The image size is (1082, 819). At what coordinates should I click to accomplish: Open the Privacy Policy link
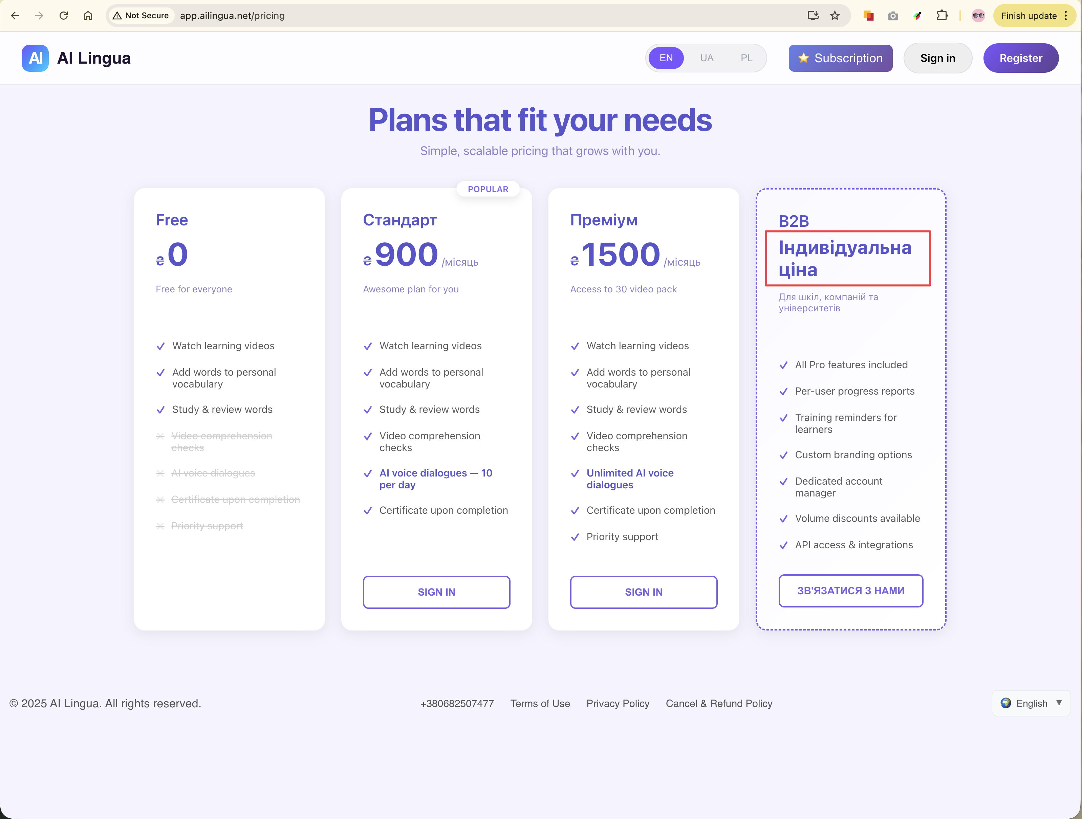coord(618,704)
